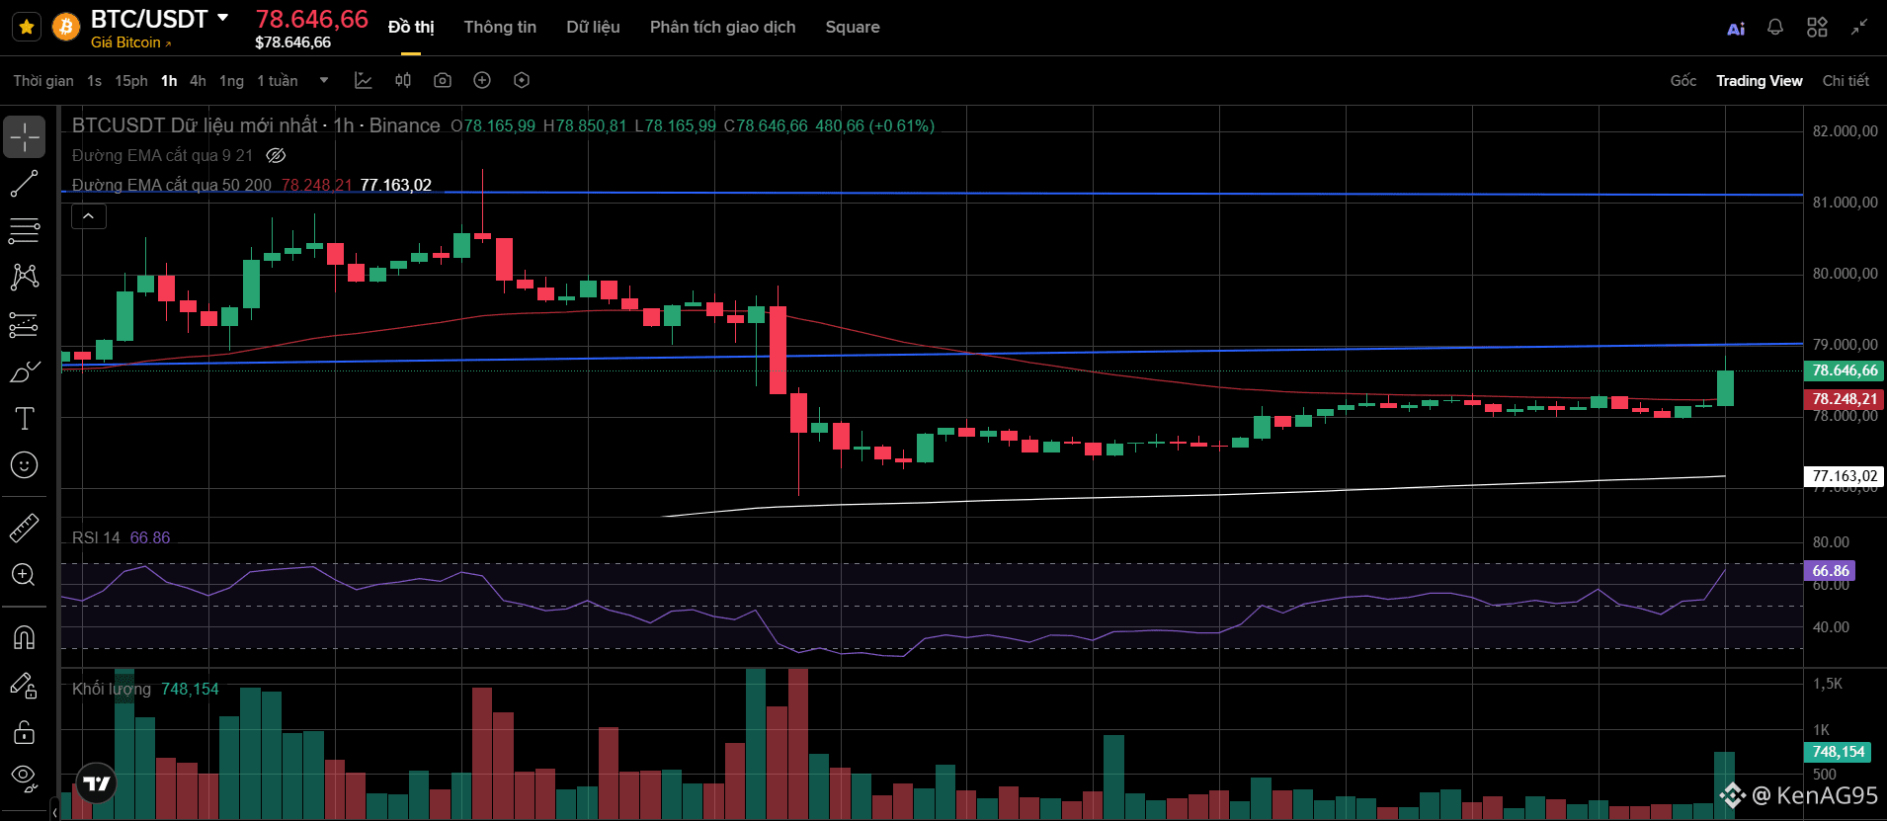Go to the Square tab

(853, 27)
